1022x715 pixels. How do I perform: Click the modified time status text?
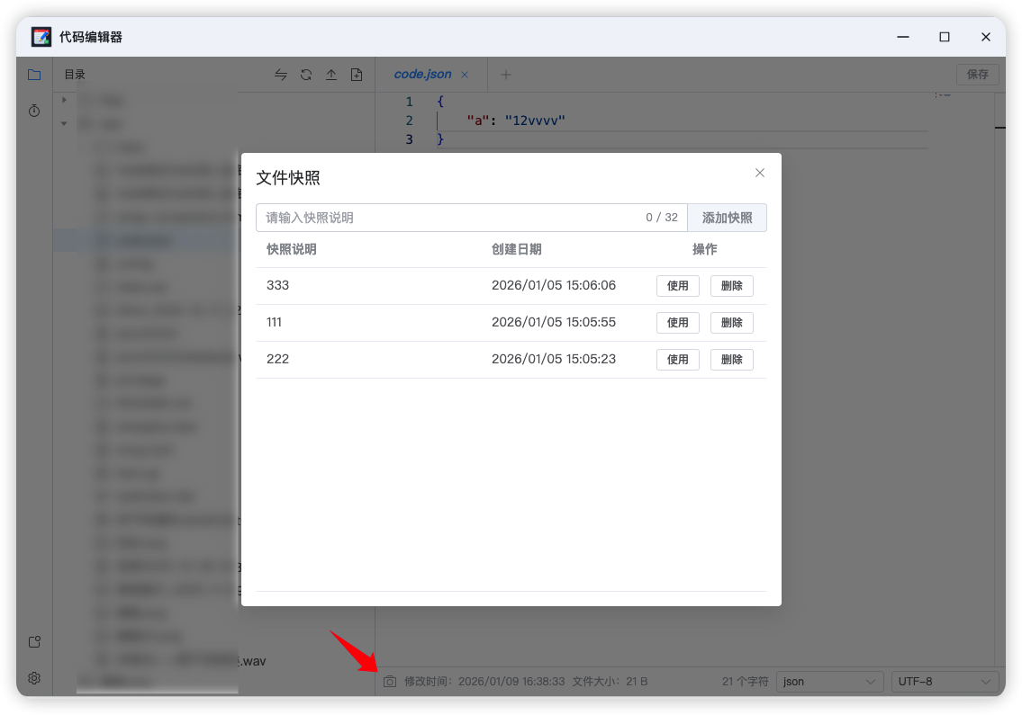[x=484, y=681]
